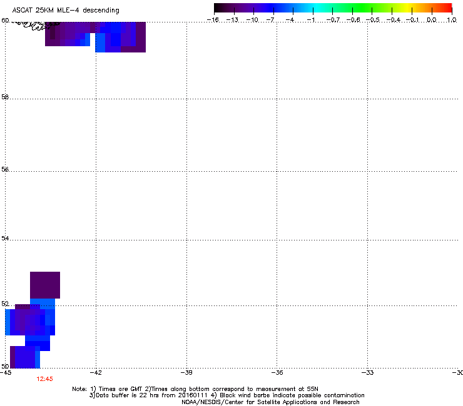Screen dimensions: 463x406
Task: Click the latitude label 54
Action: click(x=5, y=238)
